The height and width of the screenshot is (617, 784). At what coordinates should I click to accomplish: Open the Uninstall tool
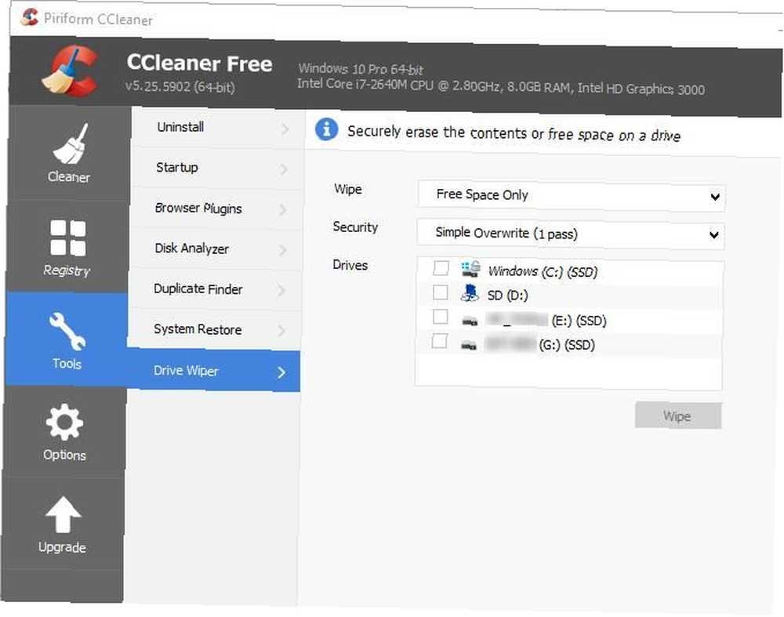[218, 128]
